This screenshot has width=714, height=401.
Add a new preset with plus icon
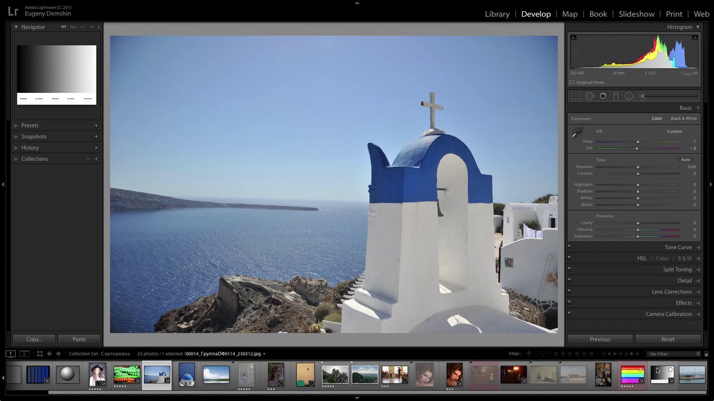[96, 125]
